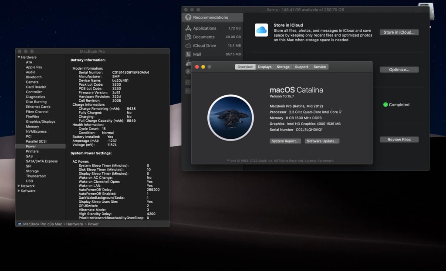
Task: Click the 'Battery Information:' heading
Action: tap(88, 60)
